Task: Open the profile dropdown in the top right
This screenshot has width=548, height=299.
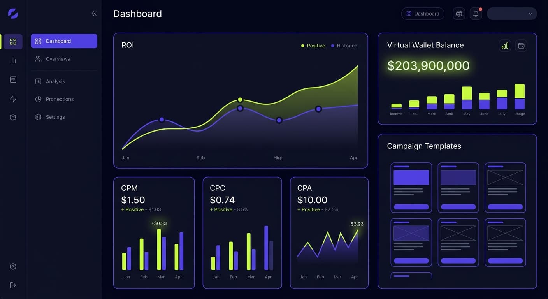Action: (511, 13)
